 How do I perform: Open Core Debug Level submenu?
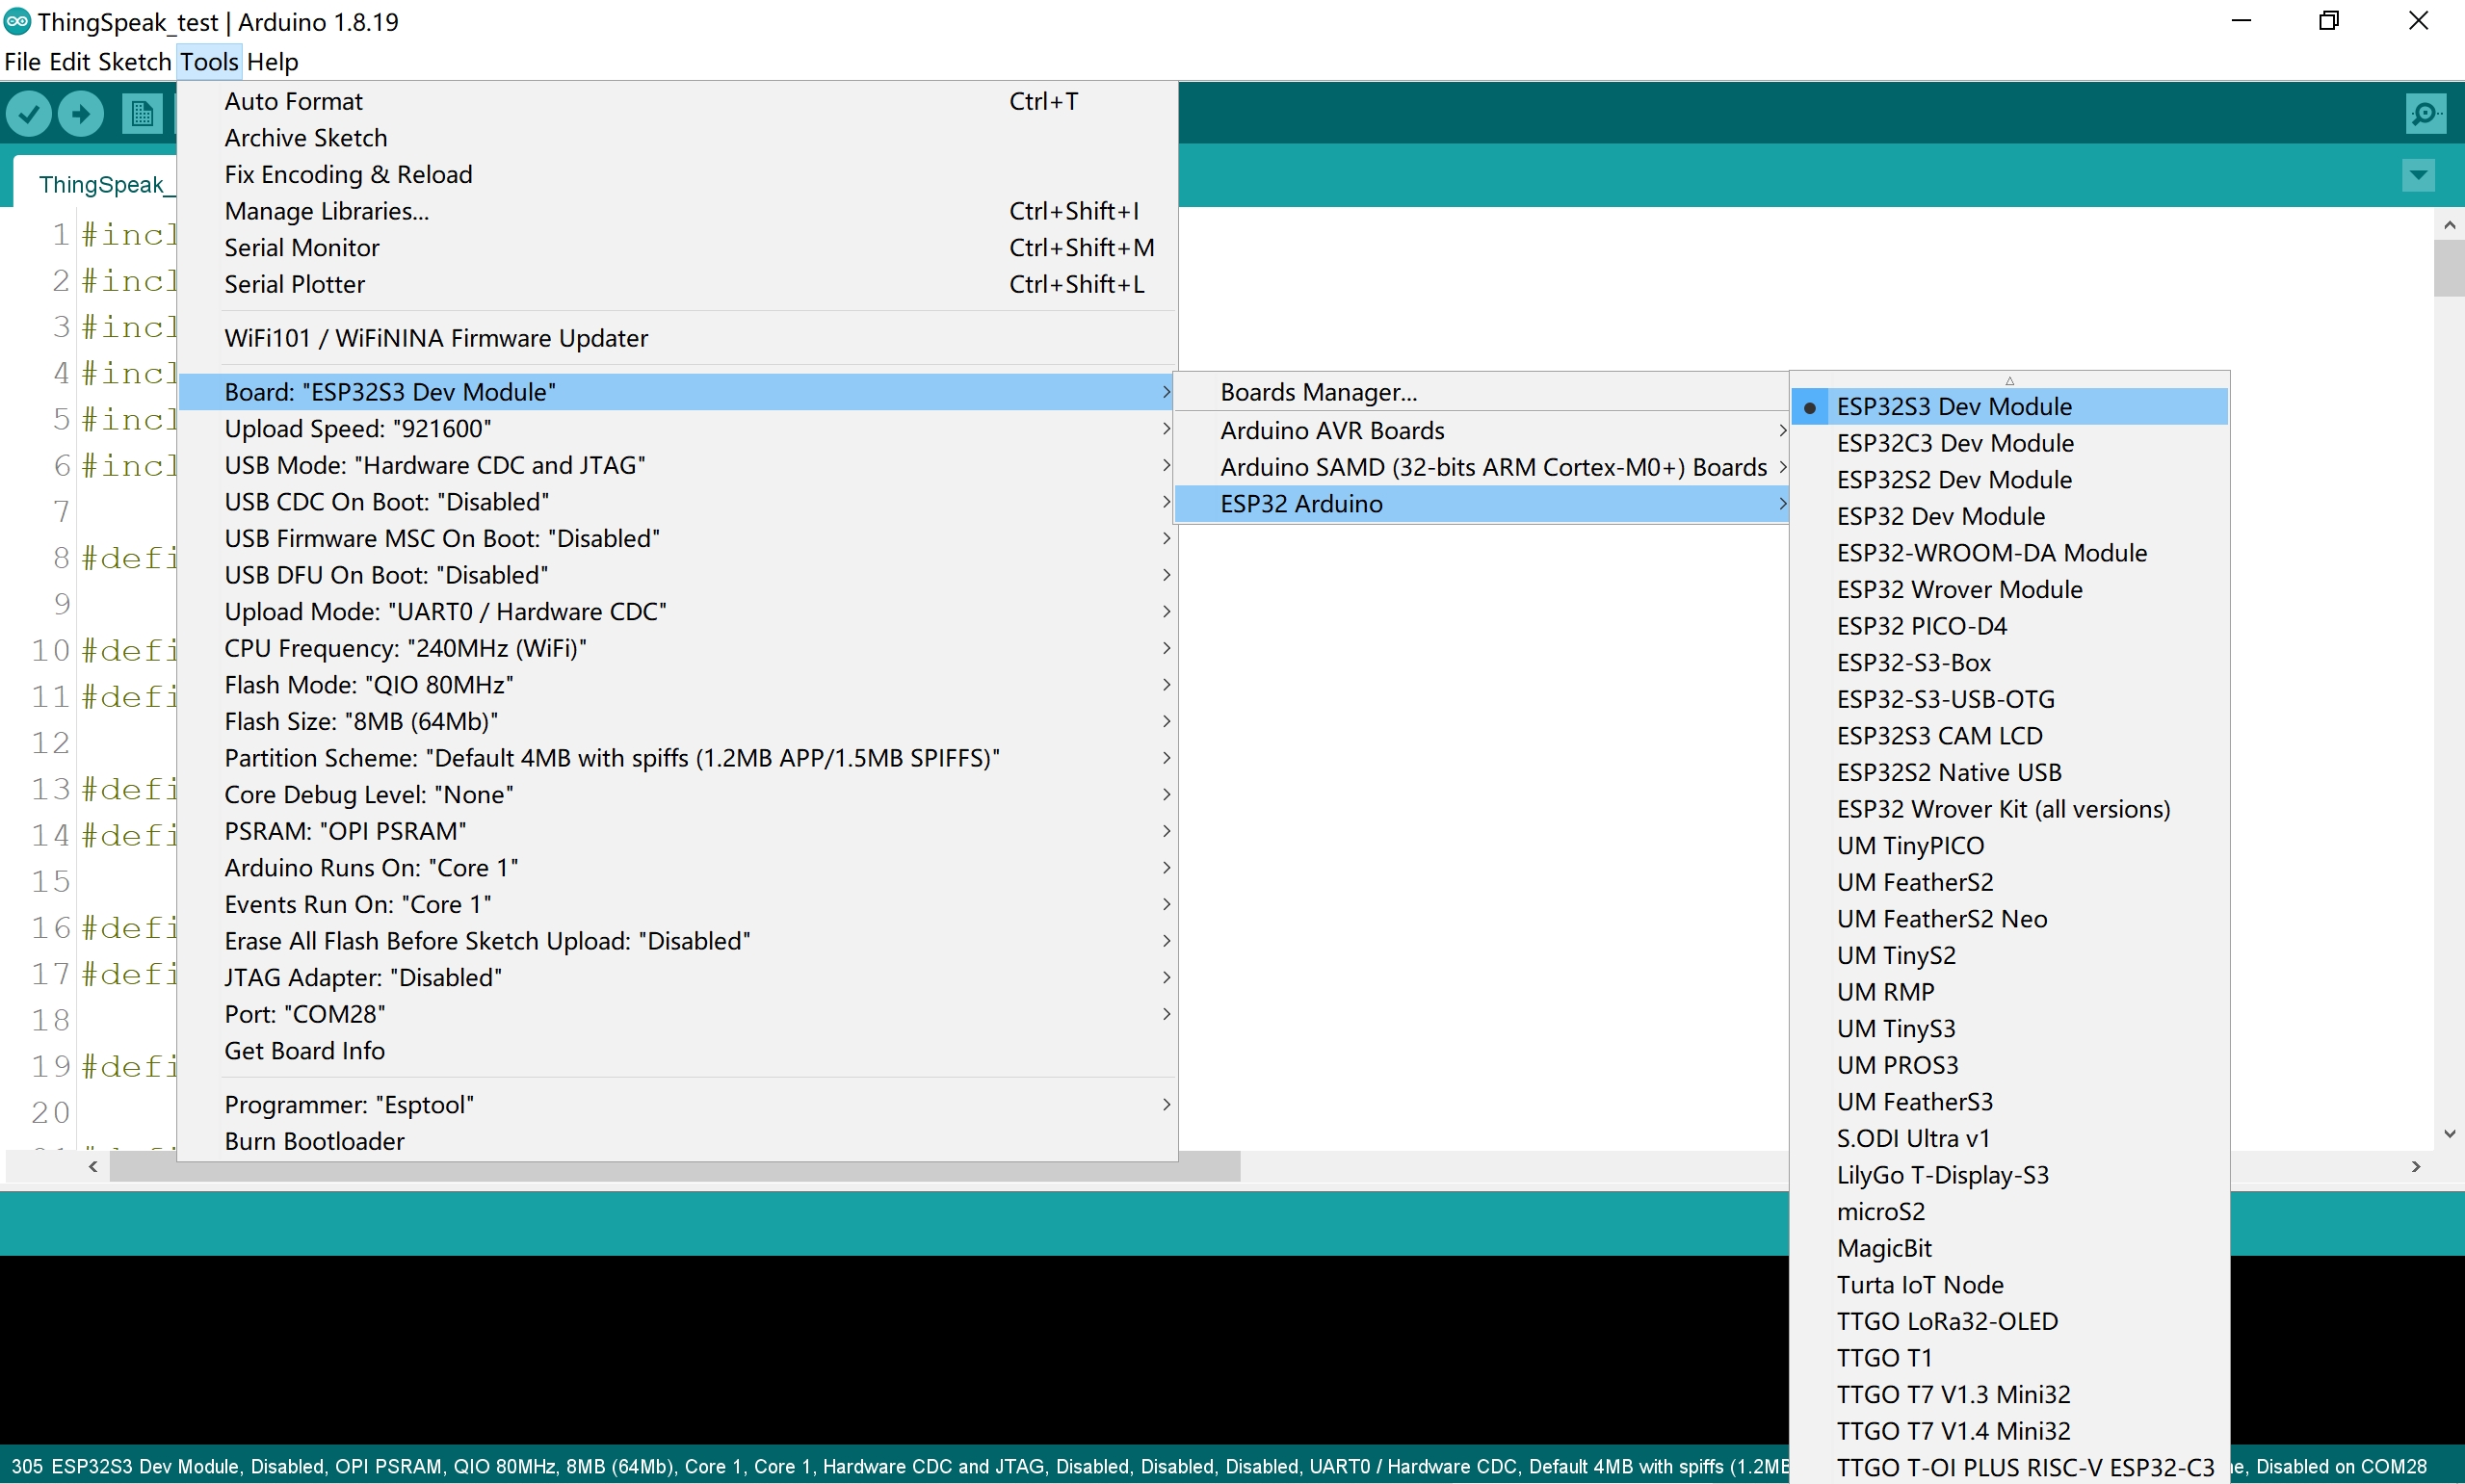point(677,795)
